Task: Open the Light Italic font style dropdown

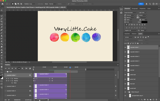Action: (143, 13)
